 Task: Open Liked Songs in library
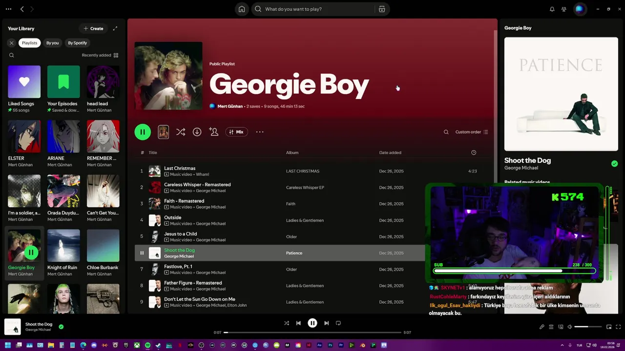[x=24, y=89]
